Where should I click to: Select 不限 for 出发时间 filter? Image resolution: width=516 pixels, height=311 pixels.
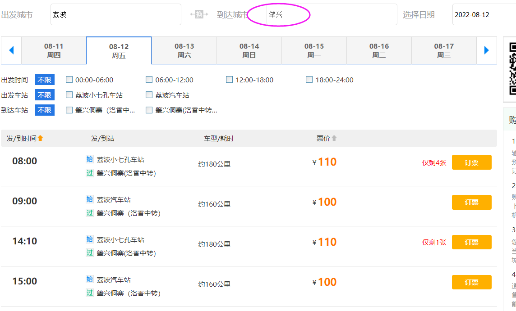(45, 80)
